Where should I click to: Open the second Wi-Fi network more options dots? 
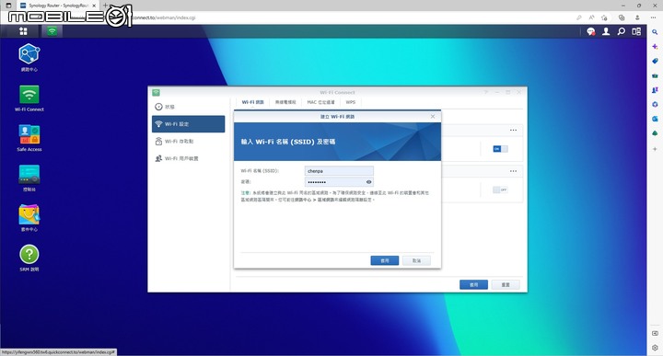point(513,171)
